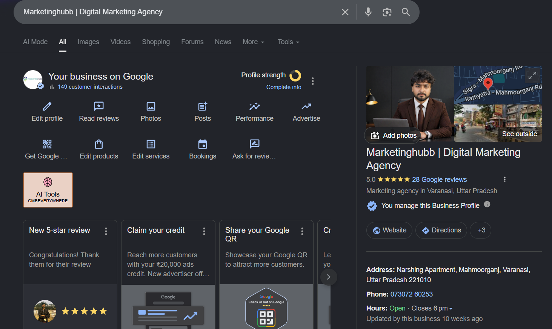Open the Claim your credit card
552x329 pixels.
coord(168,275)
